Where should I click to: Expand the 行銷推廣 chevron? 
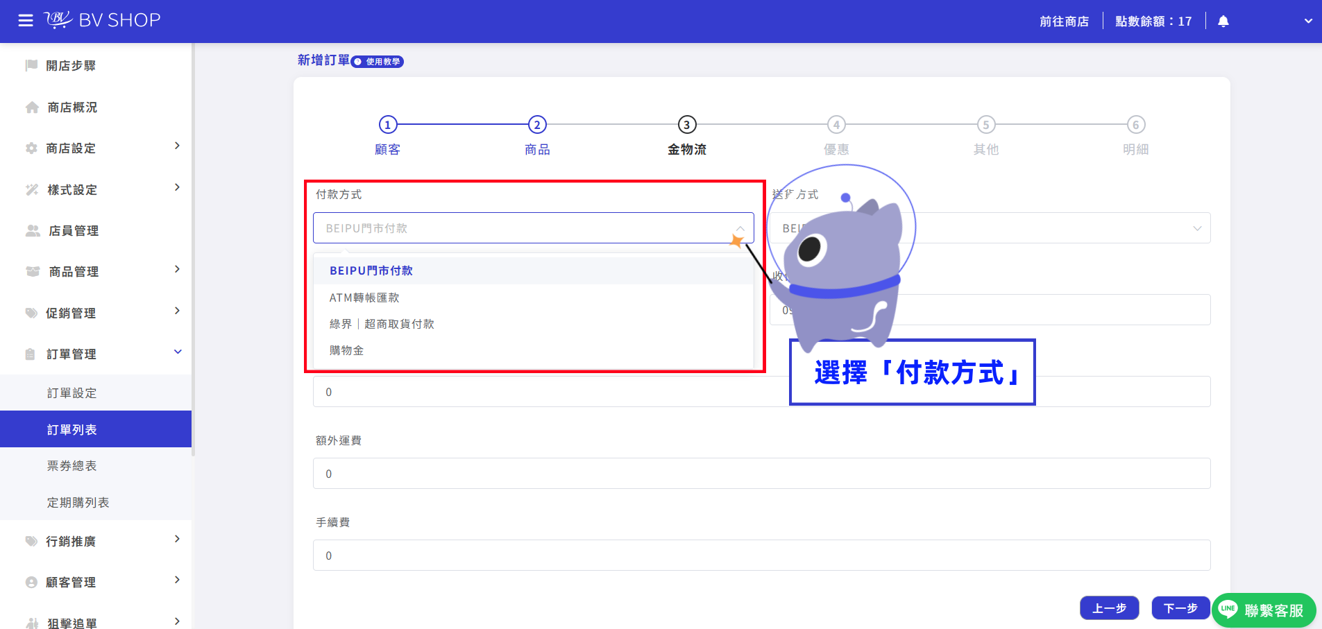[x=177, y=539]
